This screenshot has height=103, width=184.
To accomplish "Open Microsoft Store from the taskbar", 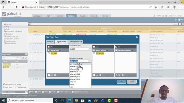I will tap(83, 100).
